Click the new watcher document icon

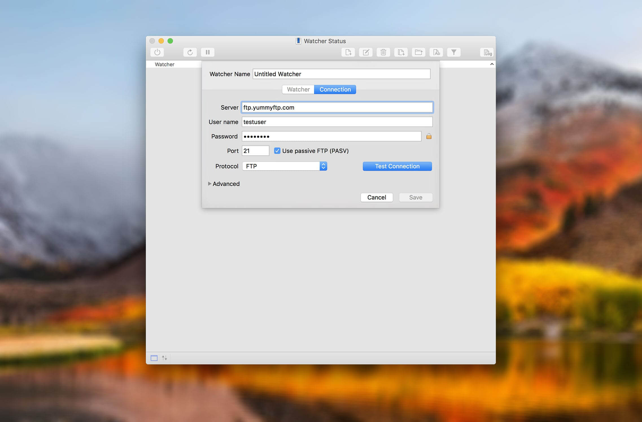(x=348, y=52)
